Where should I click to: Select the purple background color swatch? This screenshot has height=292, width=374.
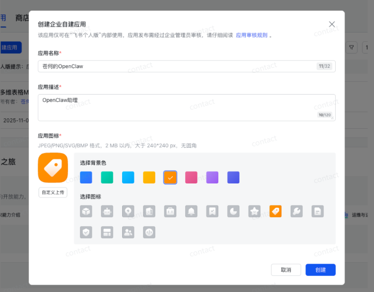click(212, 177)
